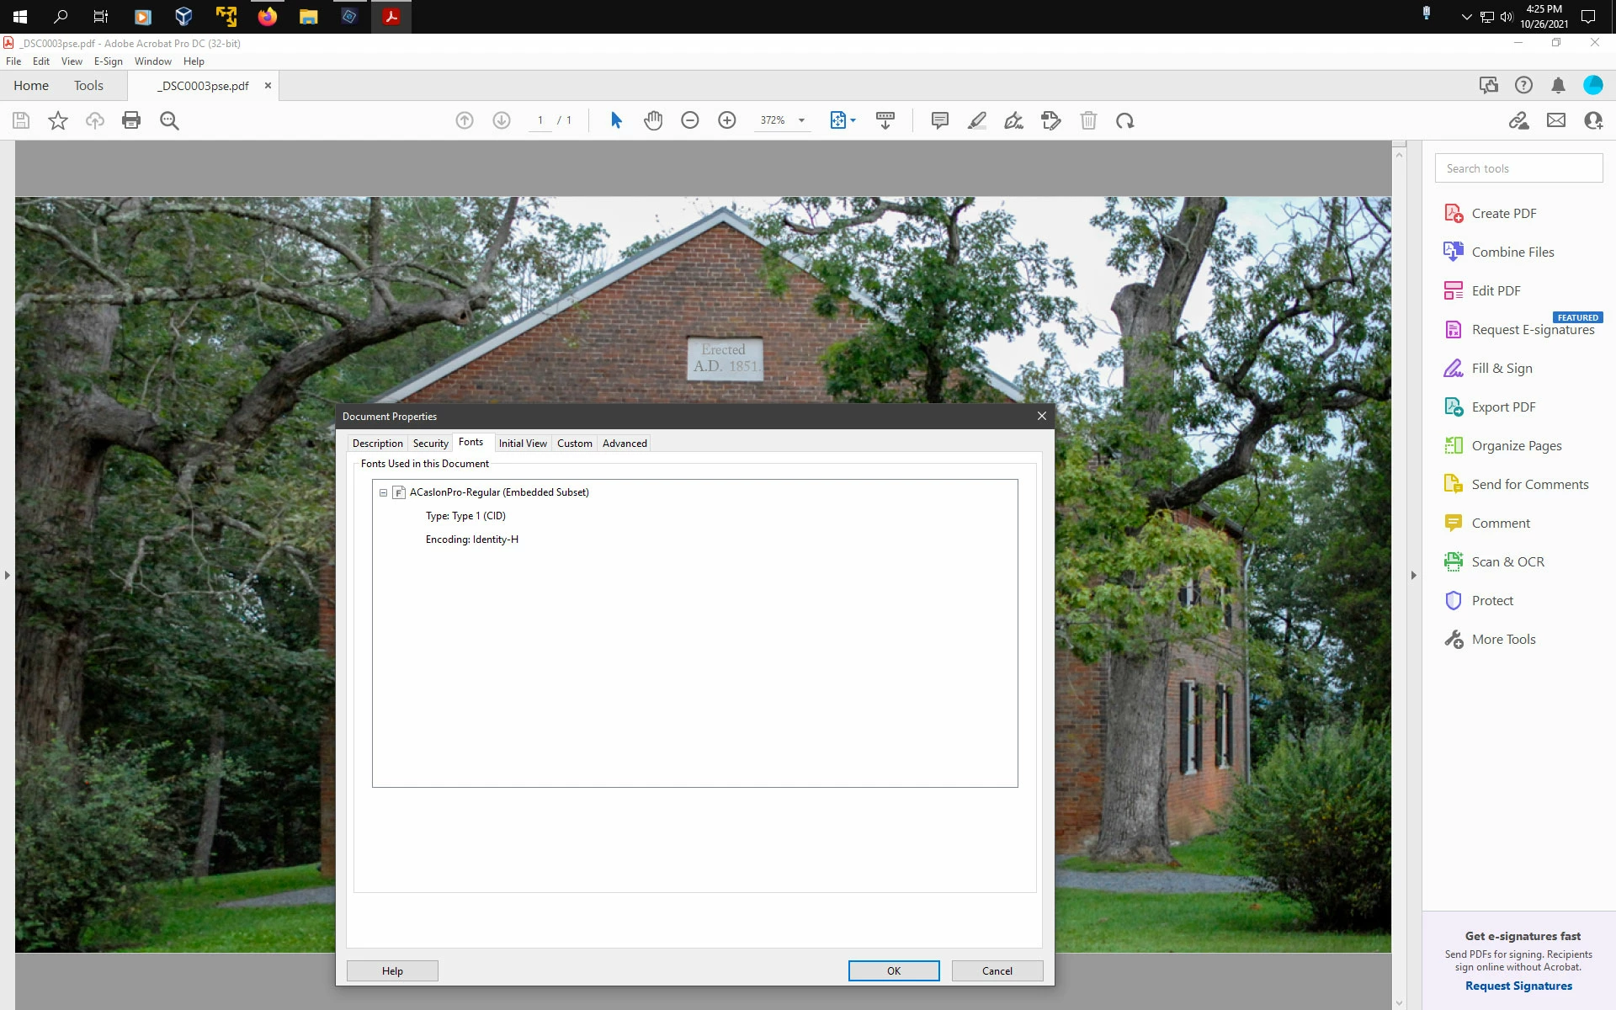
Task: Open the Advanced tab
Action: 625,444
